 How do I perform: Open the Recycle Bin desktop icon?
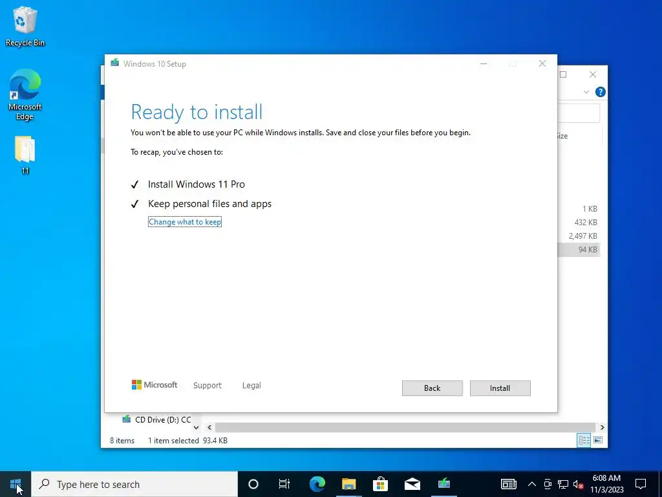[x=25, y=27]
